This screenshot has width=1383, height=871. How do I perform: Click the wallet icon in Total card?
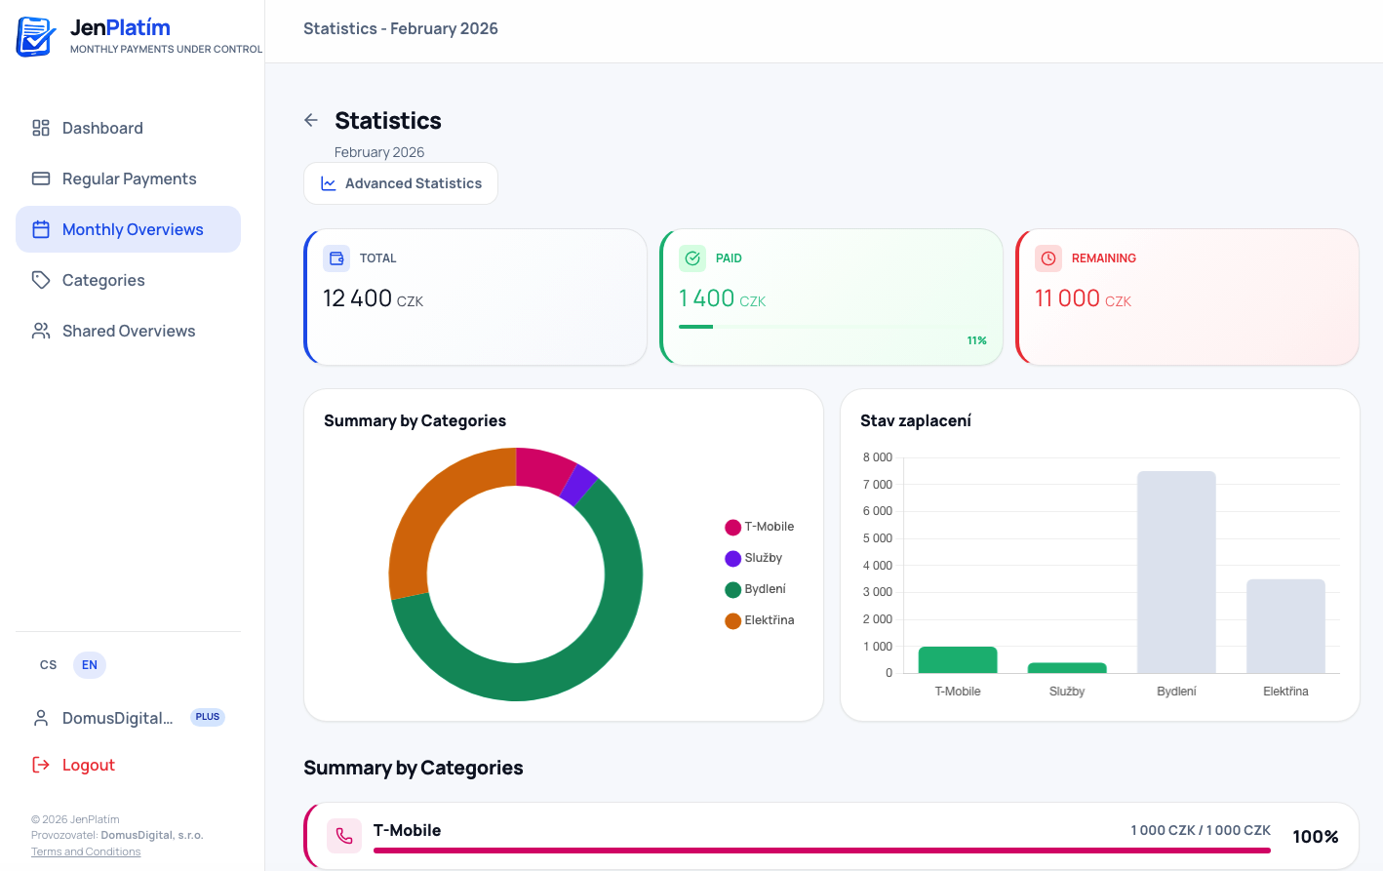coord(336,258)
